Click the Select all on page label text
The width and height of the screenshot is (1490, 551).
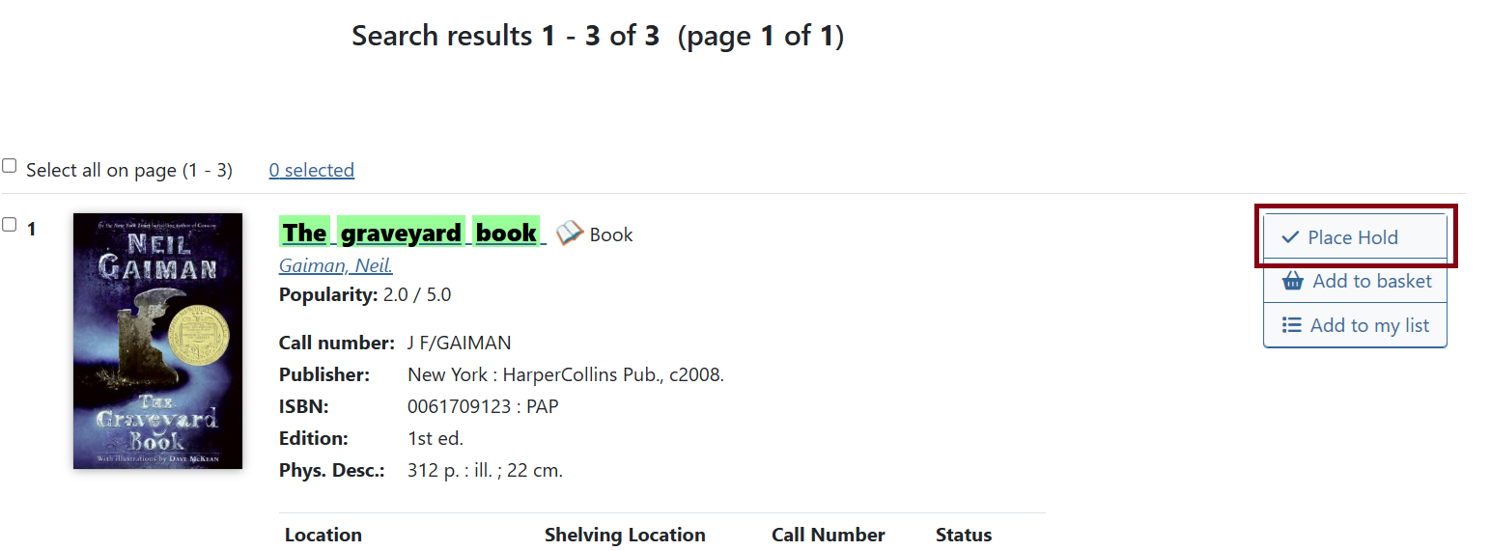coord(128,171)
